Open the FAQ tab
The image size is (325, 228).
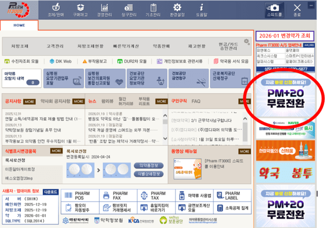[x=196, y=101]
